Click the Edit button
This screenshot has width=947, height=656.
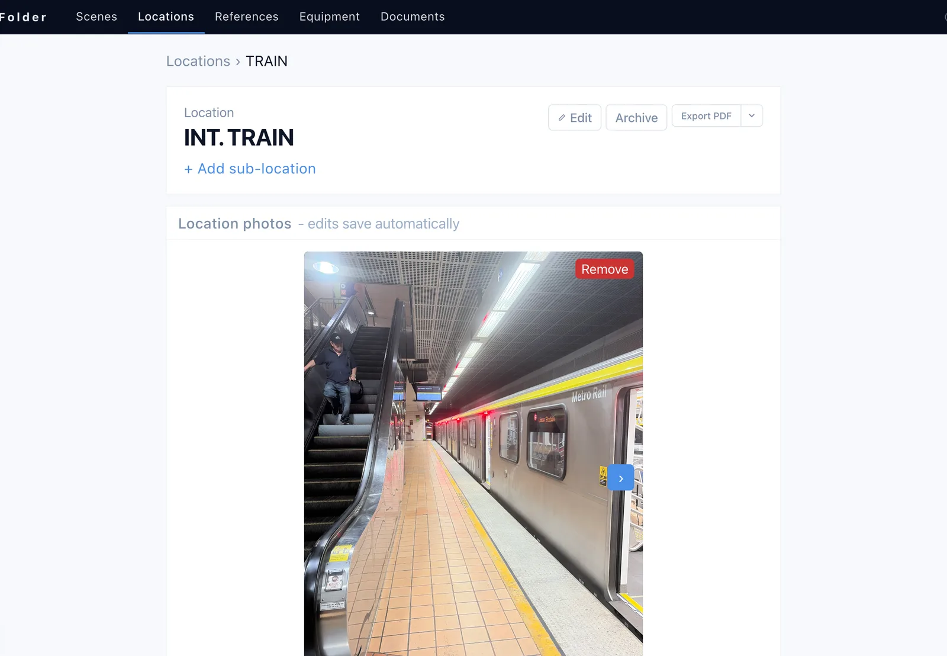(x=575, y=118)
